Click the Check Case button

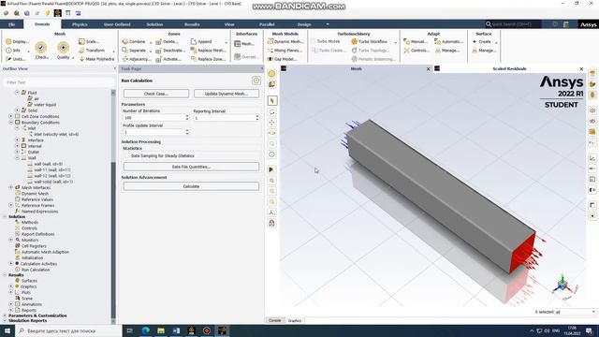[x=156, y=94]
